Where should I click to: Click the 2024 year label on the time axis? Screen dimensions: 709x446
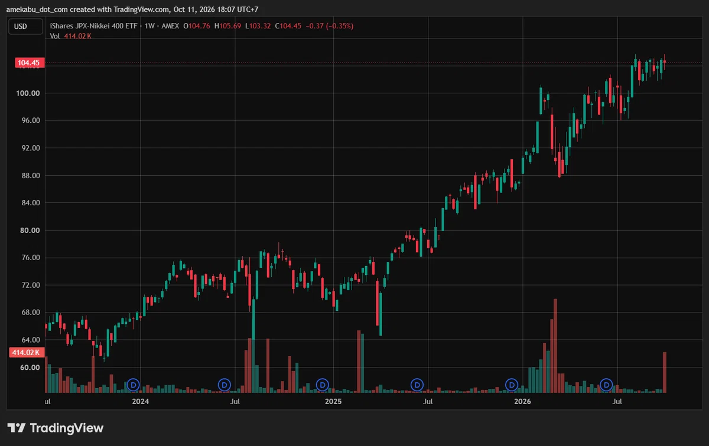[x=140, y=402]
